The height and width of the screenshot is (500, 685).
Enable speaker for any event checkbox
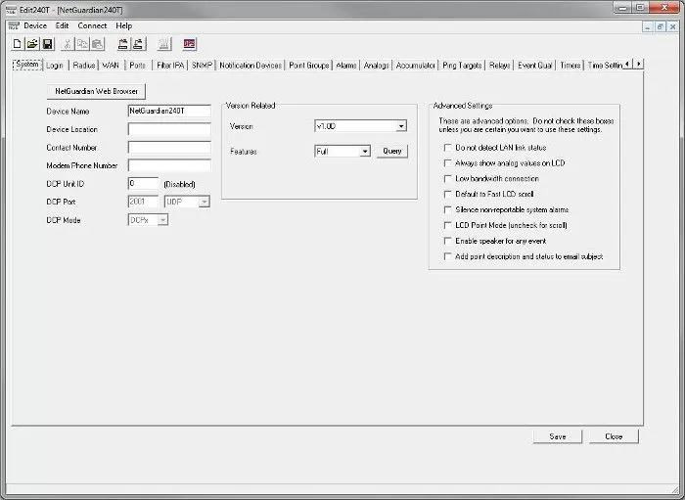(x=447, y=241)
